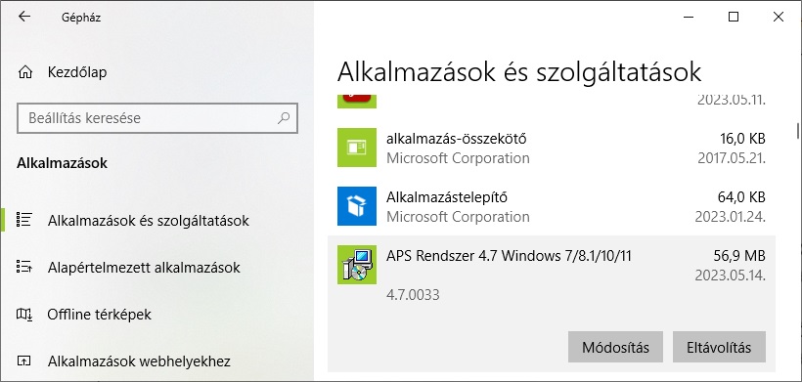Select the Alkalmazástelepítő list entry
The image size is (802, 382).
(x=552, y=206)
